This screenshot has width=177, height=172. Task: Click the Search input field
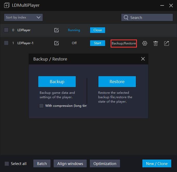pyautogui.click(x=147, y=17)
